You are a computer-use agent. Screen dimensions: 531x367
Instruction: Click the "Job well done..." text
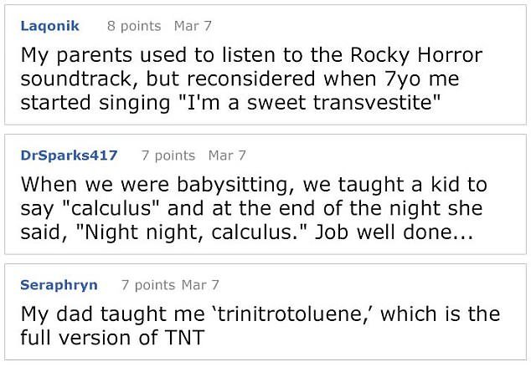point(394,232)
